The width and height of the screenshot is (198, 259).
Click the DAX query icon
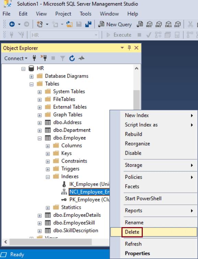(x=178, y=24)
